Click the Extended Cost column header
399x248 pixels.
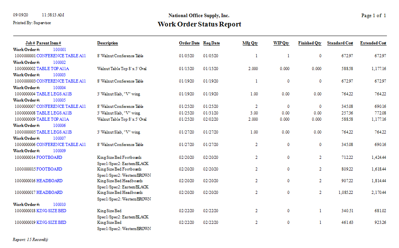click(373, 43)
